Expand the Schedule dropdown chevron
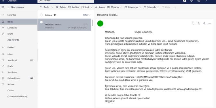Image resolution: width=216 pixels, height=108 pixels. pos(158,7)
